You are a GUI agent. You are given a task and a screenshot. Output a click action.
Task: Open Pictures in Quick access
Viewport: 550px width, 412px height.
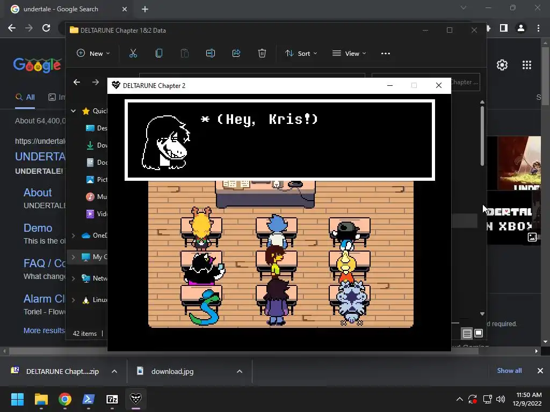(x=97, y=180)
